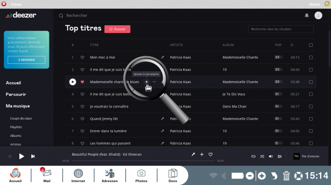This screenshot has height=185, width=331.
Task: Show lyrics in the player bar
Action: point(193,154)
